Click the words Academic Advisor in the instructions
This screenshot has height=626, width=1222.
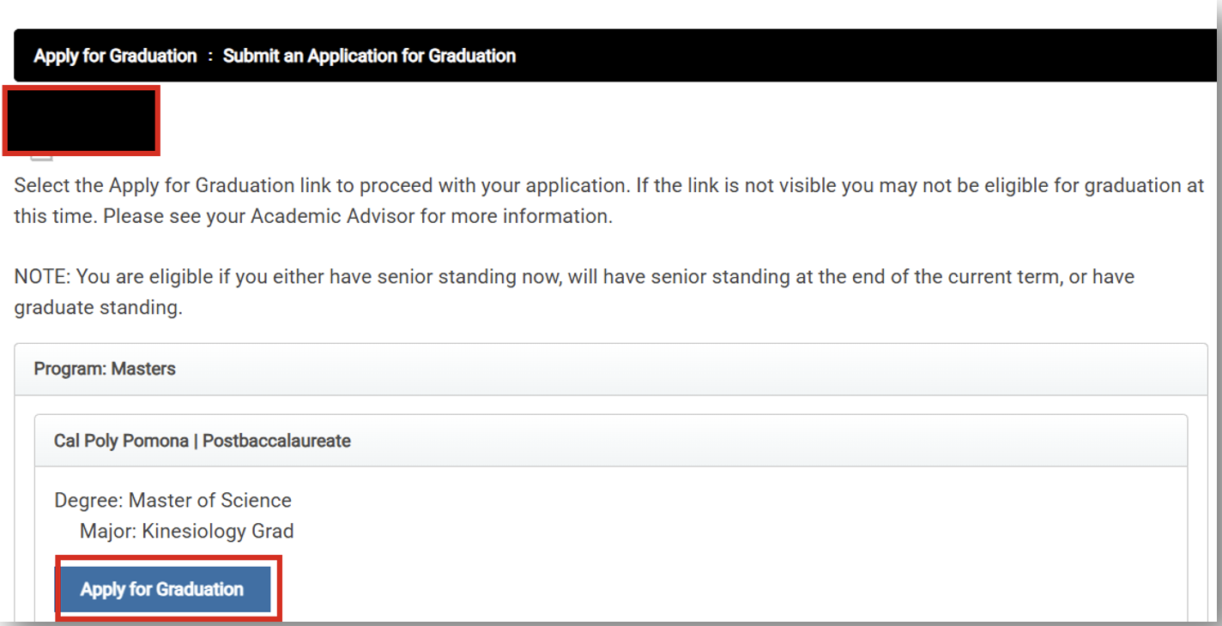(319, 216)
